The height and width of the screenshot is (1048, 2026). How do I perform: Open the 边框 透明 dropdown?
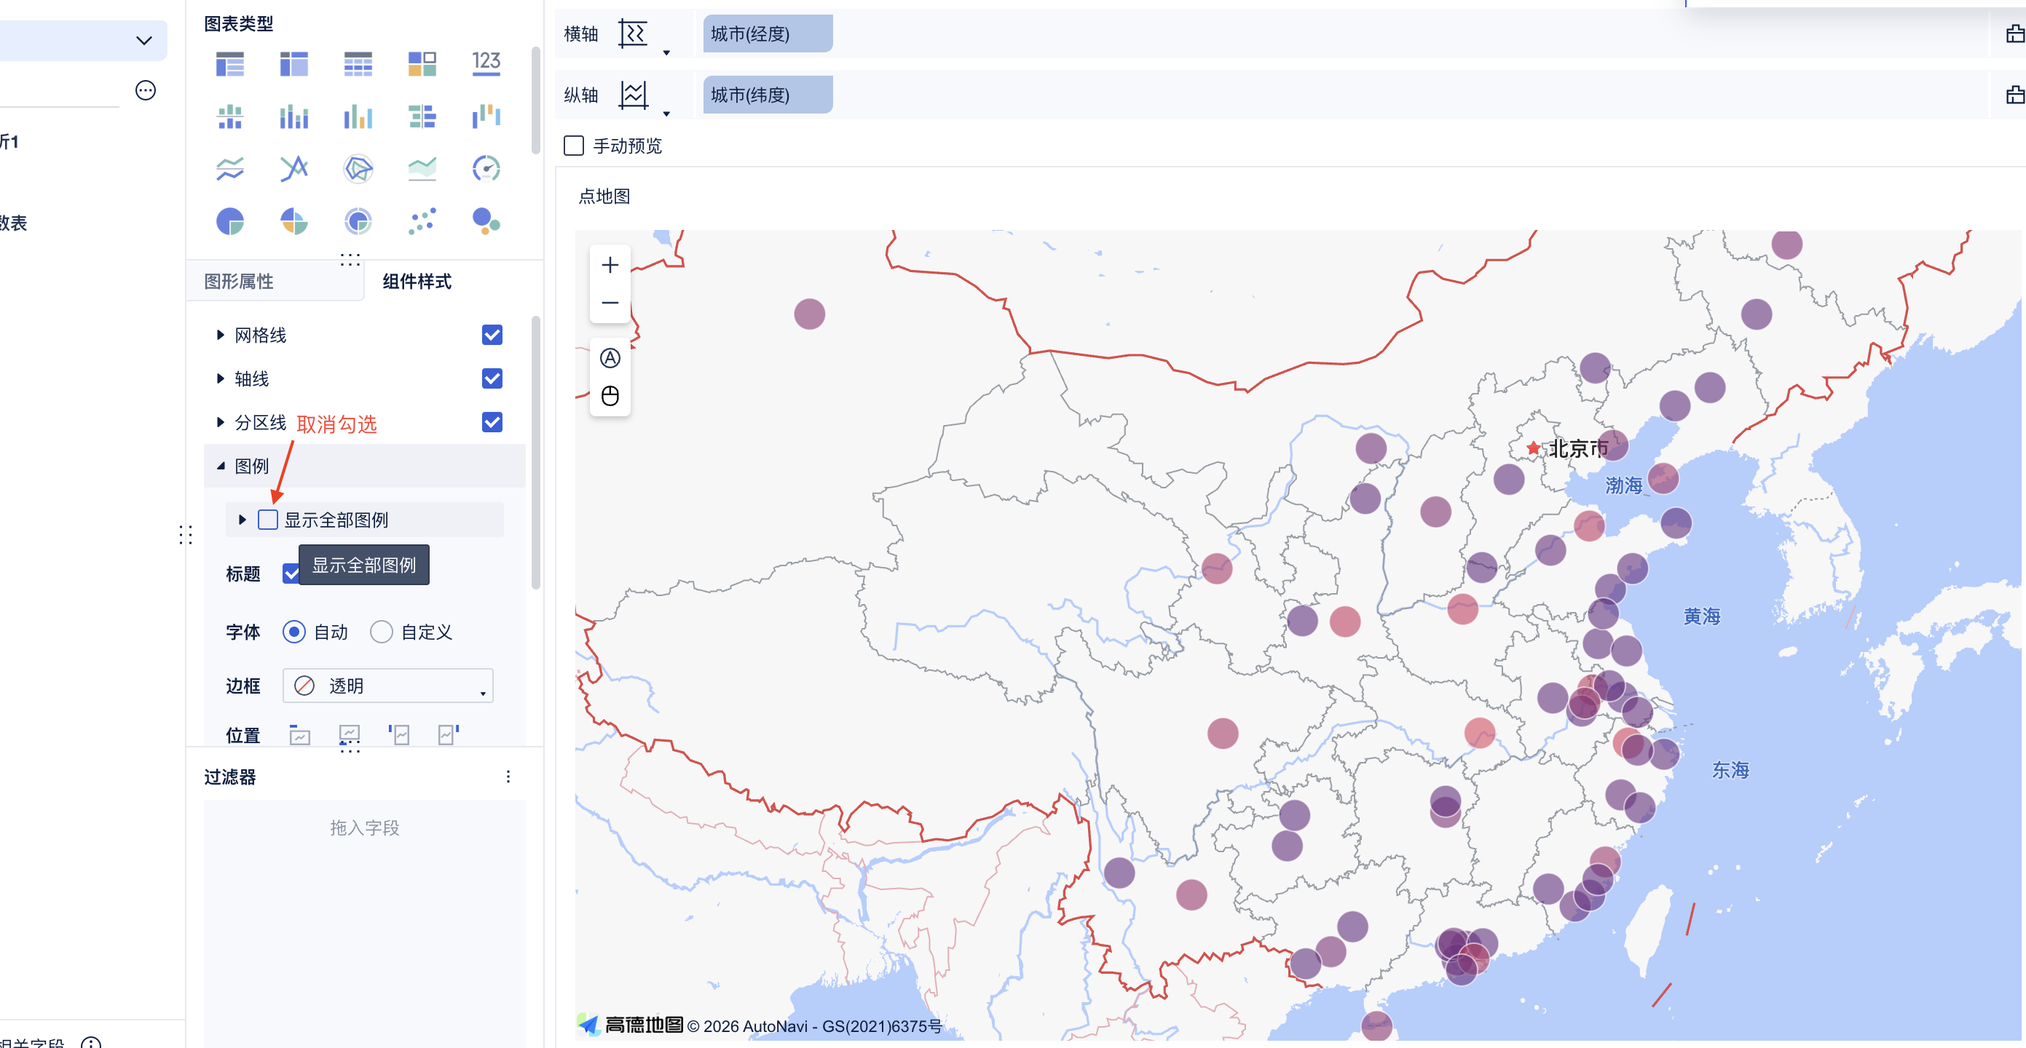point(387,686)
